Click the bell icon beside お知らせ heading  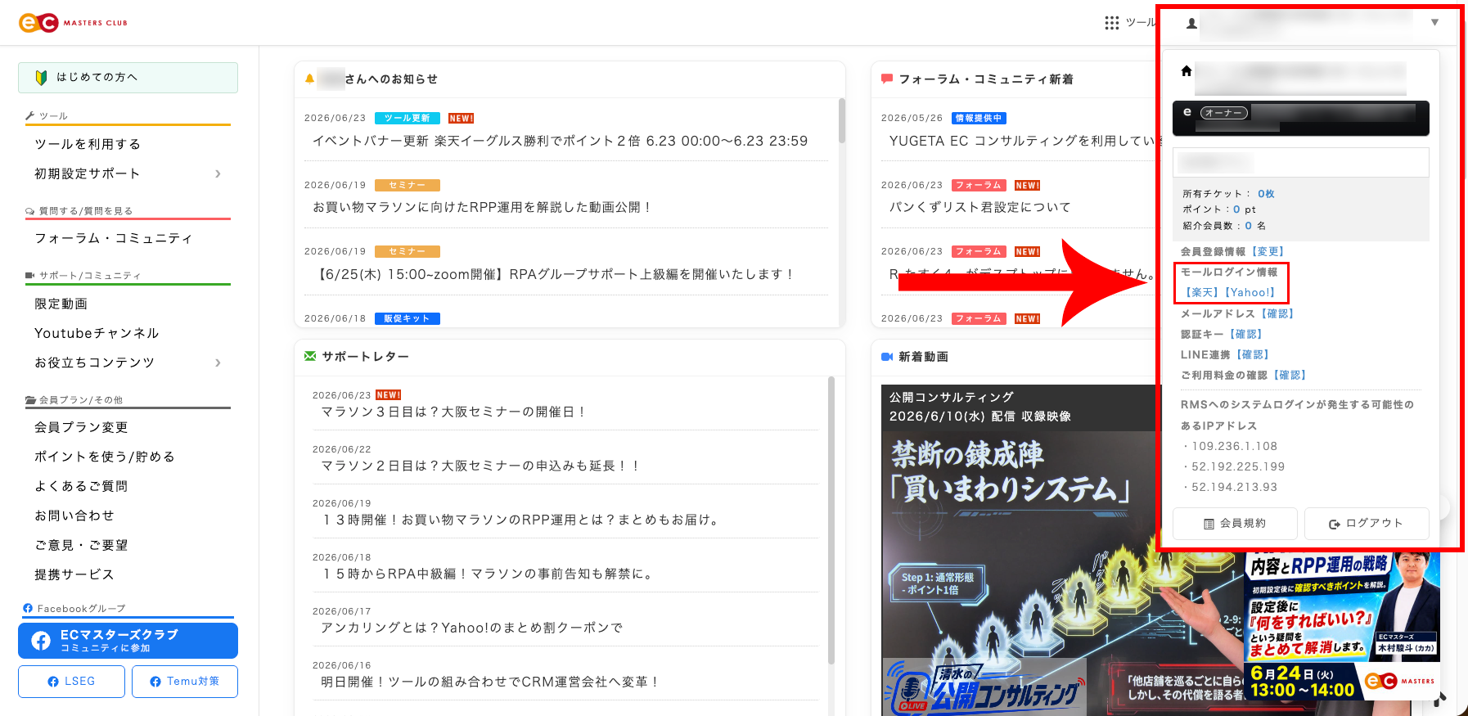[x=309, y=79]
